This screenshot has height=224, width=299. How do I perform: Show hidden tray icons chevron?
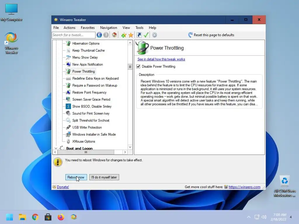tap(249, 217)
